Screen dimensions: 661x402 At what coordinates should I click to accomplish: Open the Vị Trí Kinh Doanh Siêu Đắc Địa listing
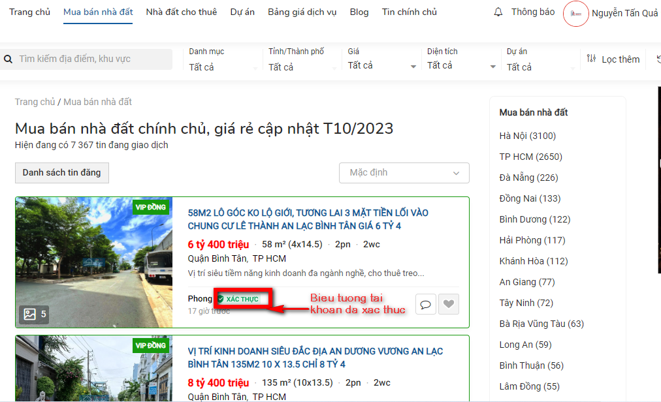[x=315, y=358]
